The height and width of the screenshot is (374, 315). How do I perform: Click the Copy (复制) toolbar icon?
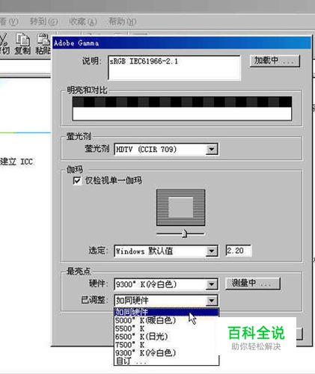(x=22, y=43)
